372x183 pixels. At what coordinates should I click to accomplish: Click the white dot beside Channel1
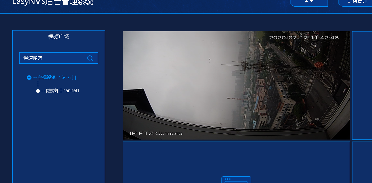38,91
